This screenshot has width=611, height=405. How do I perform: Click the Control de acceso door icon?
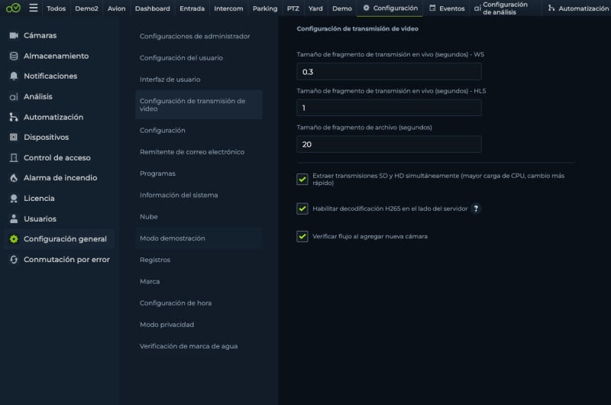14,158
